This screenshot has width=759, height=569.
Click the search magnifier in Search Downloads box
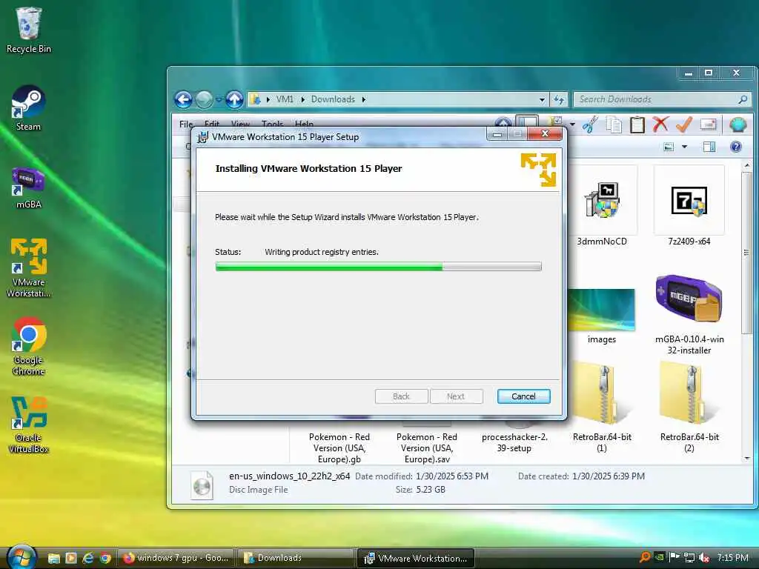coord(743,99)
